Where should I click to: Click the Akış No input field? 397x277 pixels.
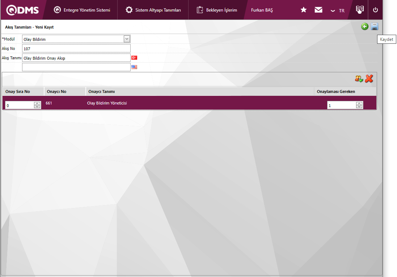click(76, 48)
